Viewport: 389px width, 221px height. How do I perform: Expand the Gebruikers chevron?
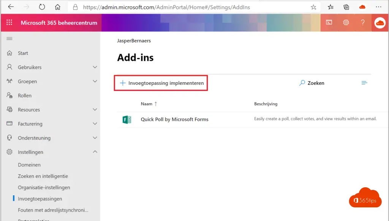pos(95,67)
